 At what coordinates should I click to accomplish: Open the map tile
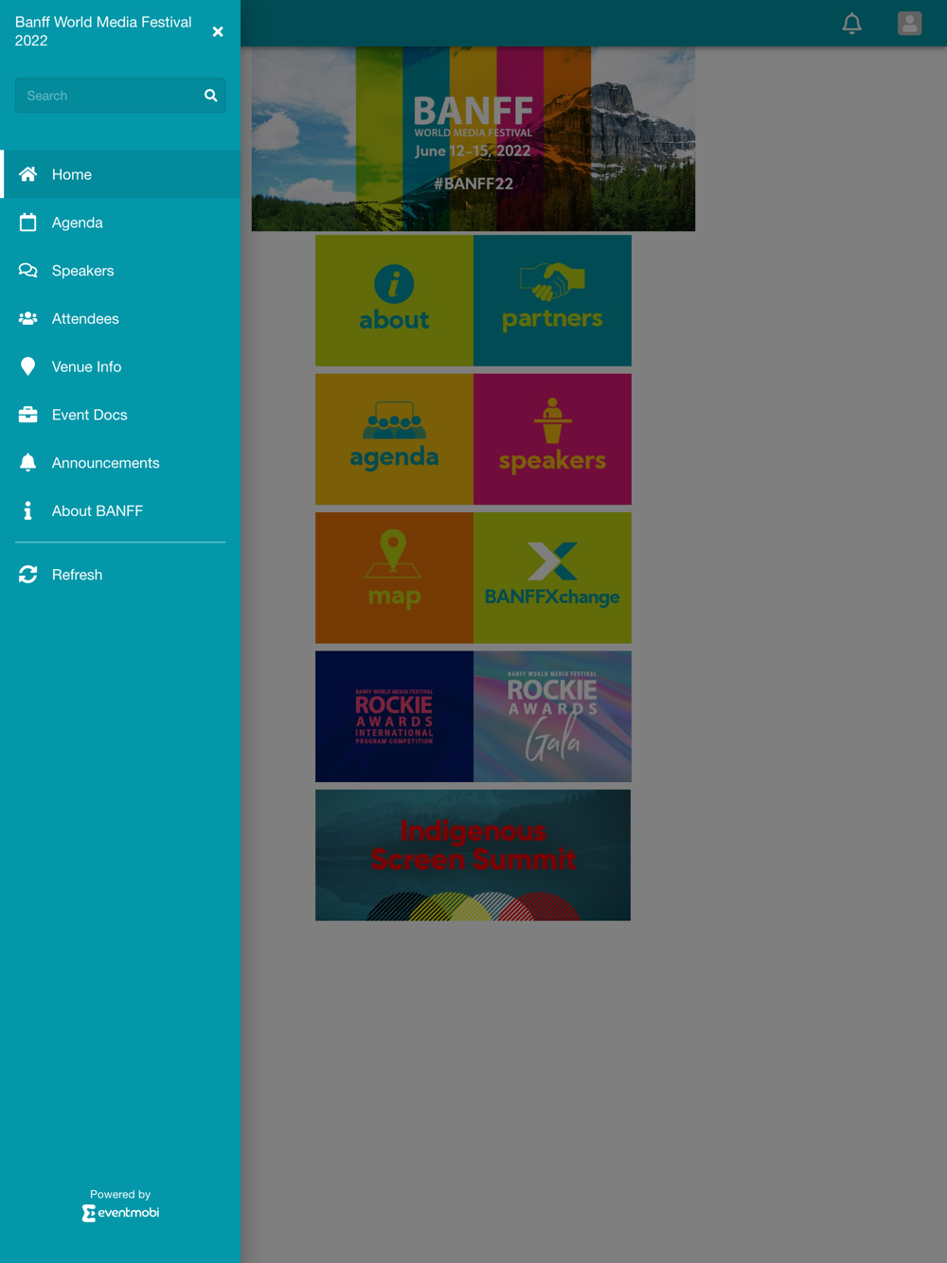coord(394,578)
